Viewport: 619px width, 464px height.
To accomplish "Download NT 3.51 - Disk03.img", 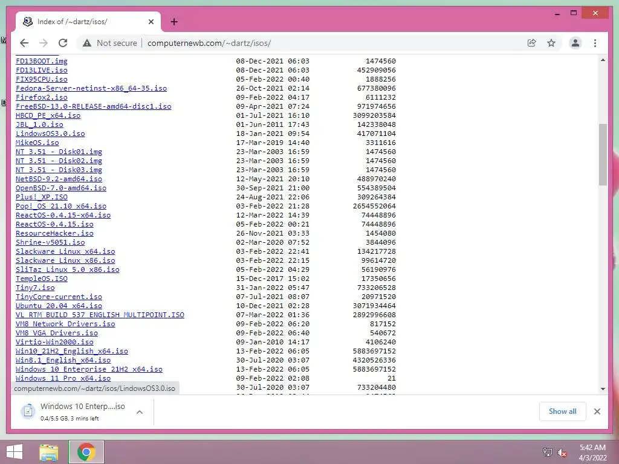I will pos(59,170).
